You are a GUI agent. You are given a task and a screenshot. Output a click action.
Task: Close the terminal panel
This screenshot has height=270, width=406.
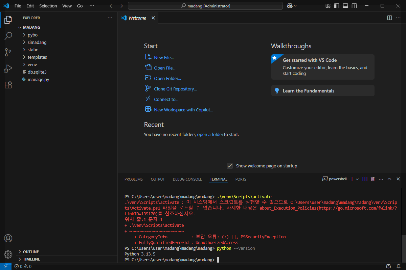pos(398,179)
